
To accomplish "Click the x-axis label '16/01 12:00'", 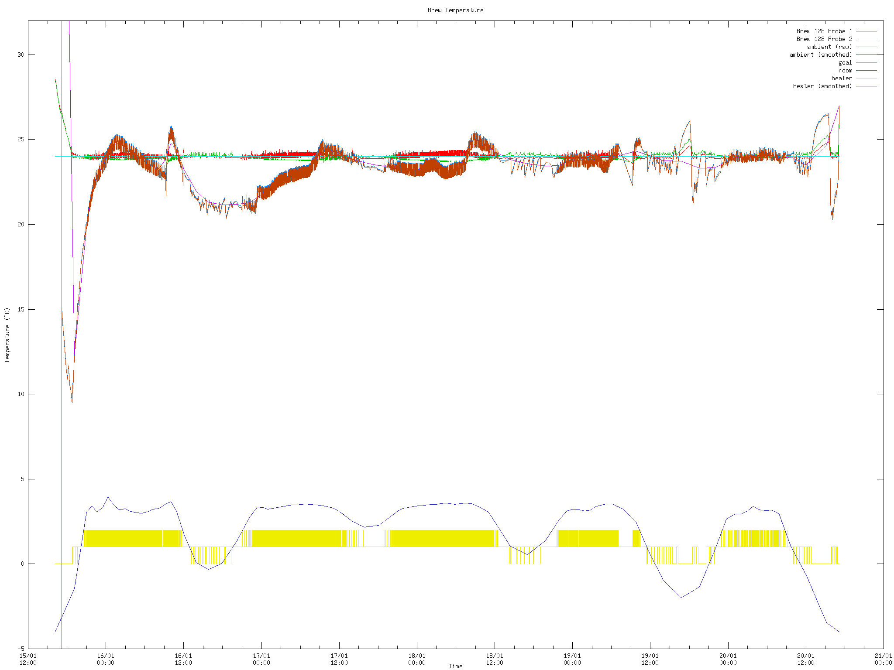I will coord(183,659).
